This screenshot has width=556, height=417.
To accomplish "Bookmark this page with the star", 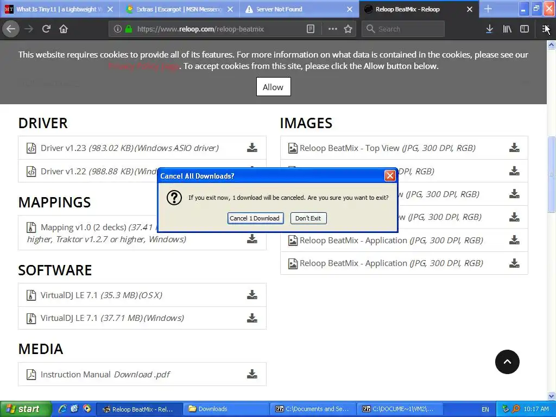I will click(x=348, y=29).
